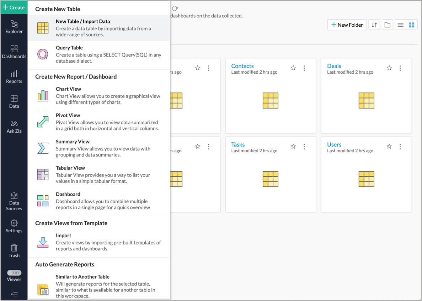Click the refresh icon at the top
Viewport: 422px width, 301px height.
coord(175,8)
